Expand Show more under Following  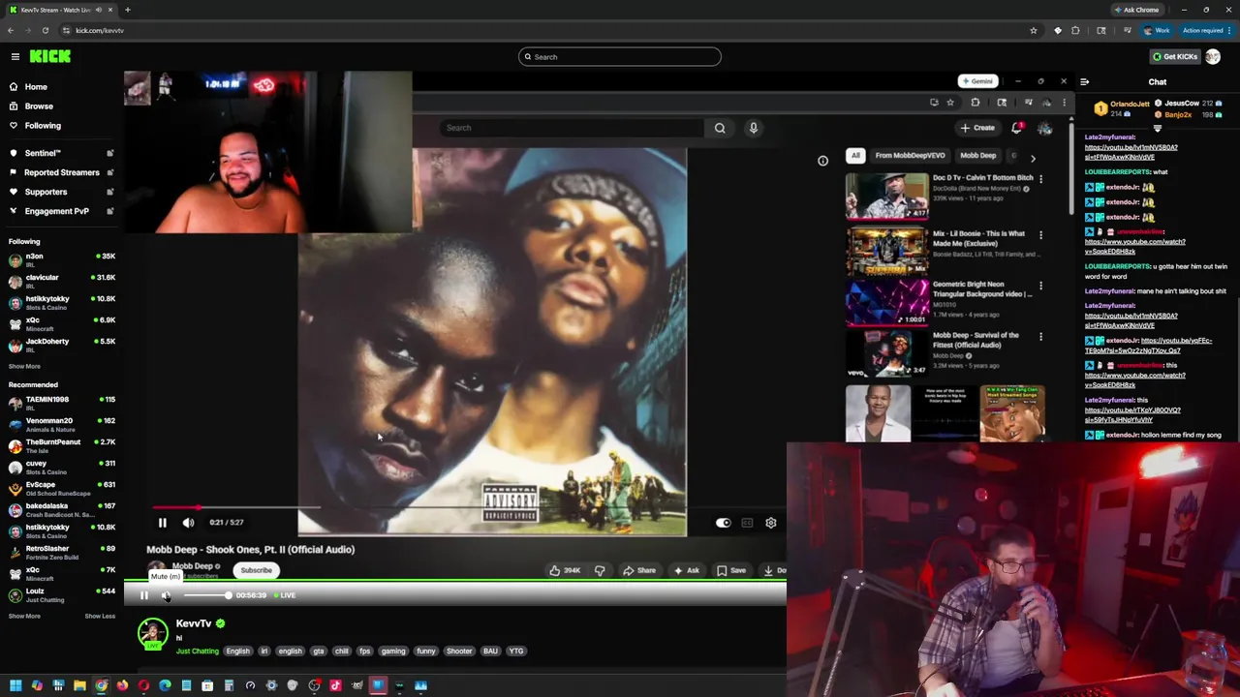pyautogui.click(x=24, y=366)
